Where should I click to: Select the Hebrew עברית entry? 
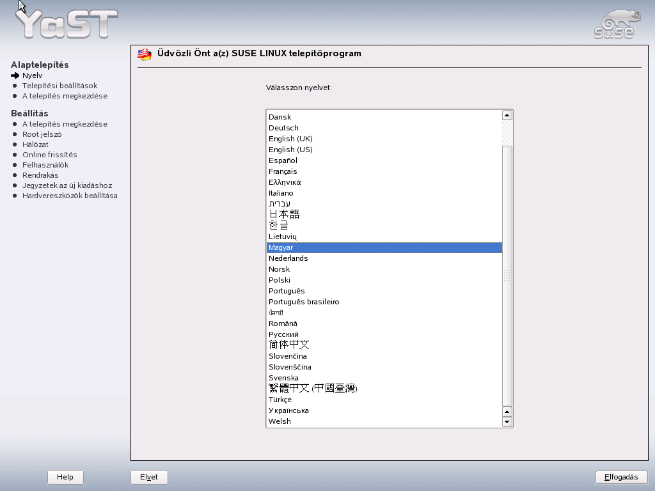pyautogui.click(x=384, y=204)
